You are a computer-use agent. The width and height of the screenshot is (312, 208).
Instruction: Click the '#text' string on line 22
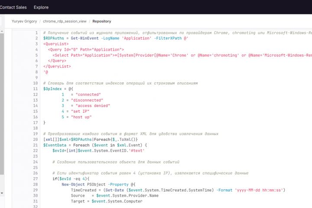[x=136, y=151]
